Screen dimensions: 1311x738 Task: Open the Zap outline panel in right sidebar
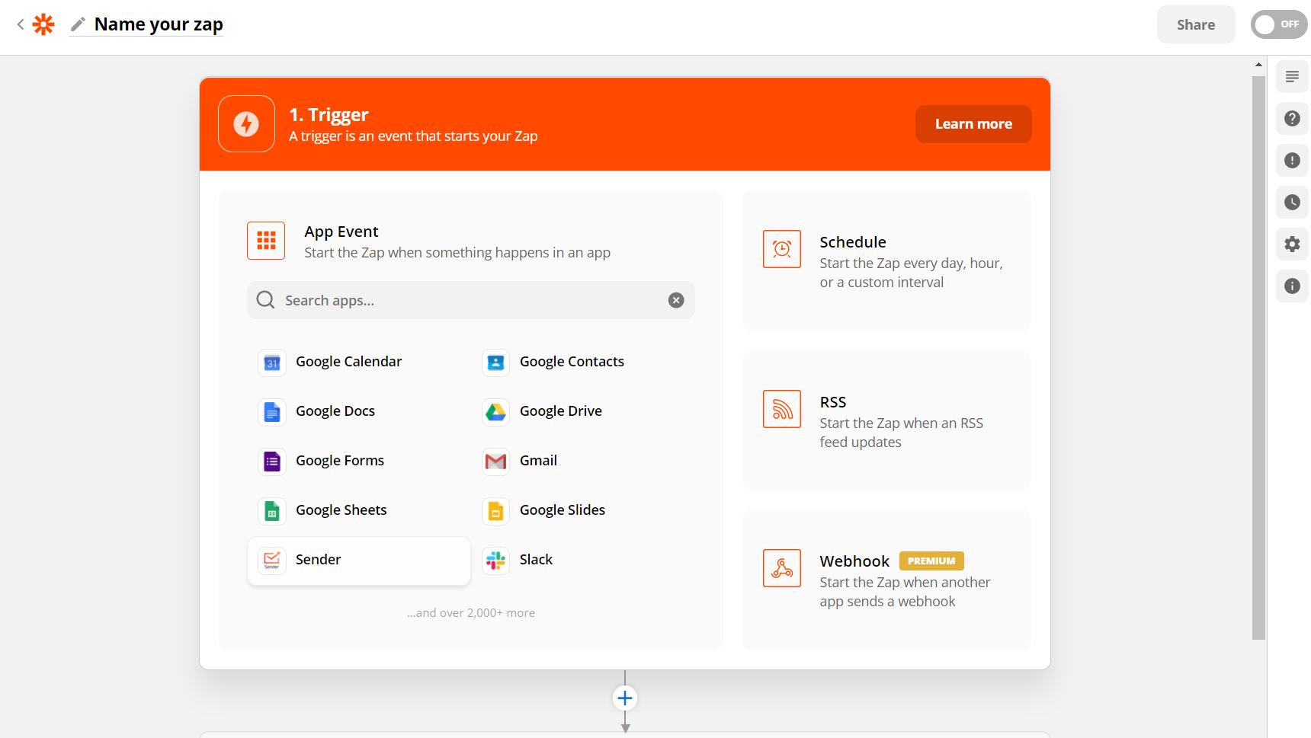click(x=1291, y=76)
